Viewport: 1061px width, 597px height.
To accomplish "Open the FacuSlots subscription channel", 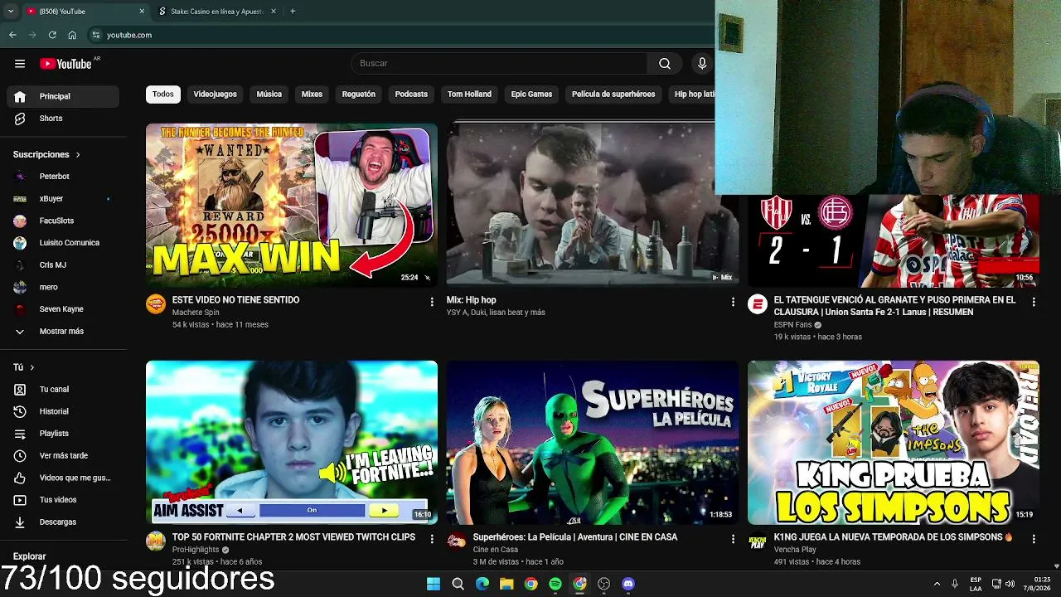I will coord(63,221).
